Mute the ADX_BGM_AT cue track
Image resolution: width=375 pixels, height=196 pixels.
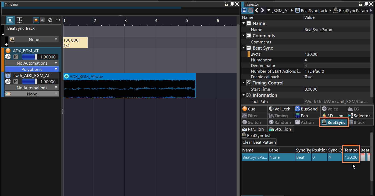point(16,57)
